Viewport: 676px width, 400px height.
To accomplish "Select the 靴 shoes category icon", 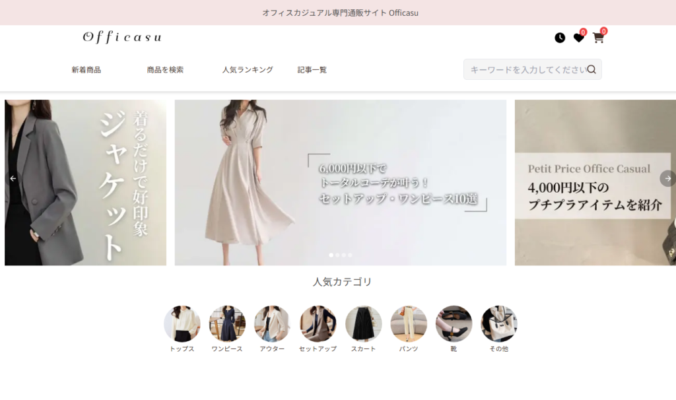I will [454, 323].
